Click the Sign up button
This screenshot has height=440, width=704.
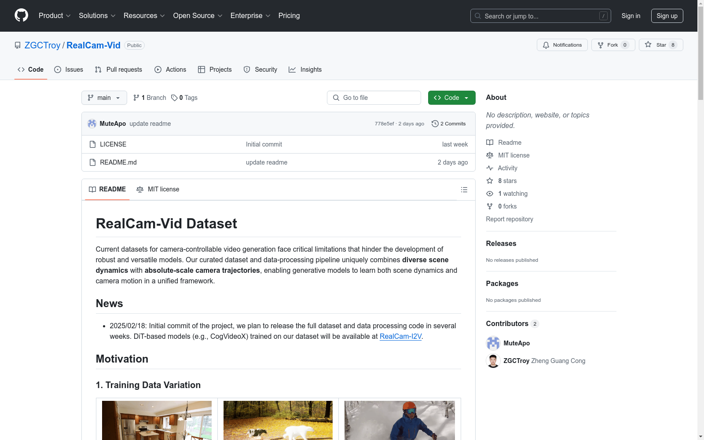667,16
